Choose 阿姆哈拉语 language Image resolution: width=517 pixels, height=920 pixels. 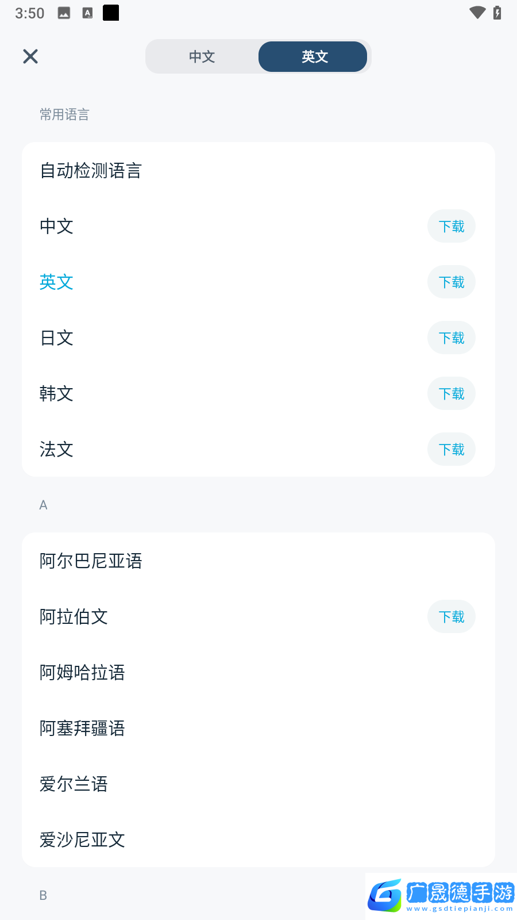(82, 673)
